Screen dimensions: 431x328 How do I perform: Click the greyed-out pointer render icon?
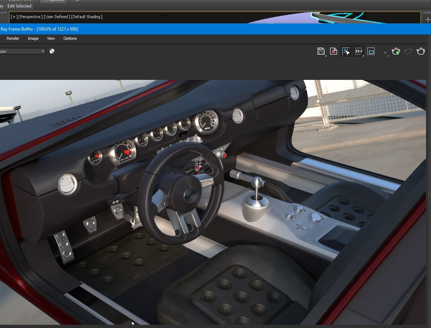[383, 52]
